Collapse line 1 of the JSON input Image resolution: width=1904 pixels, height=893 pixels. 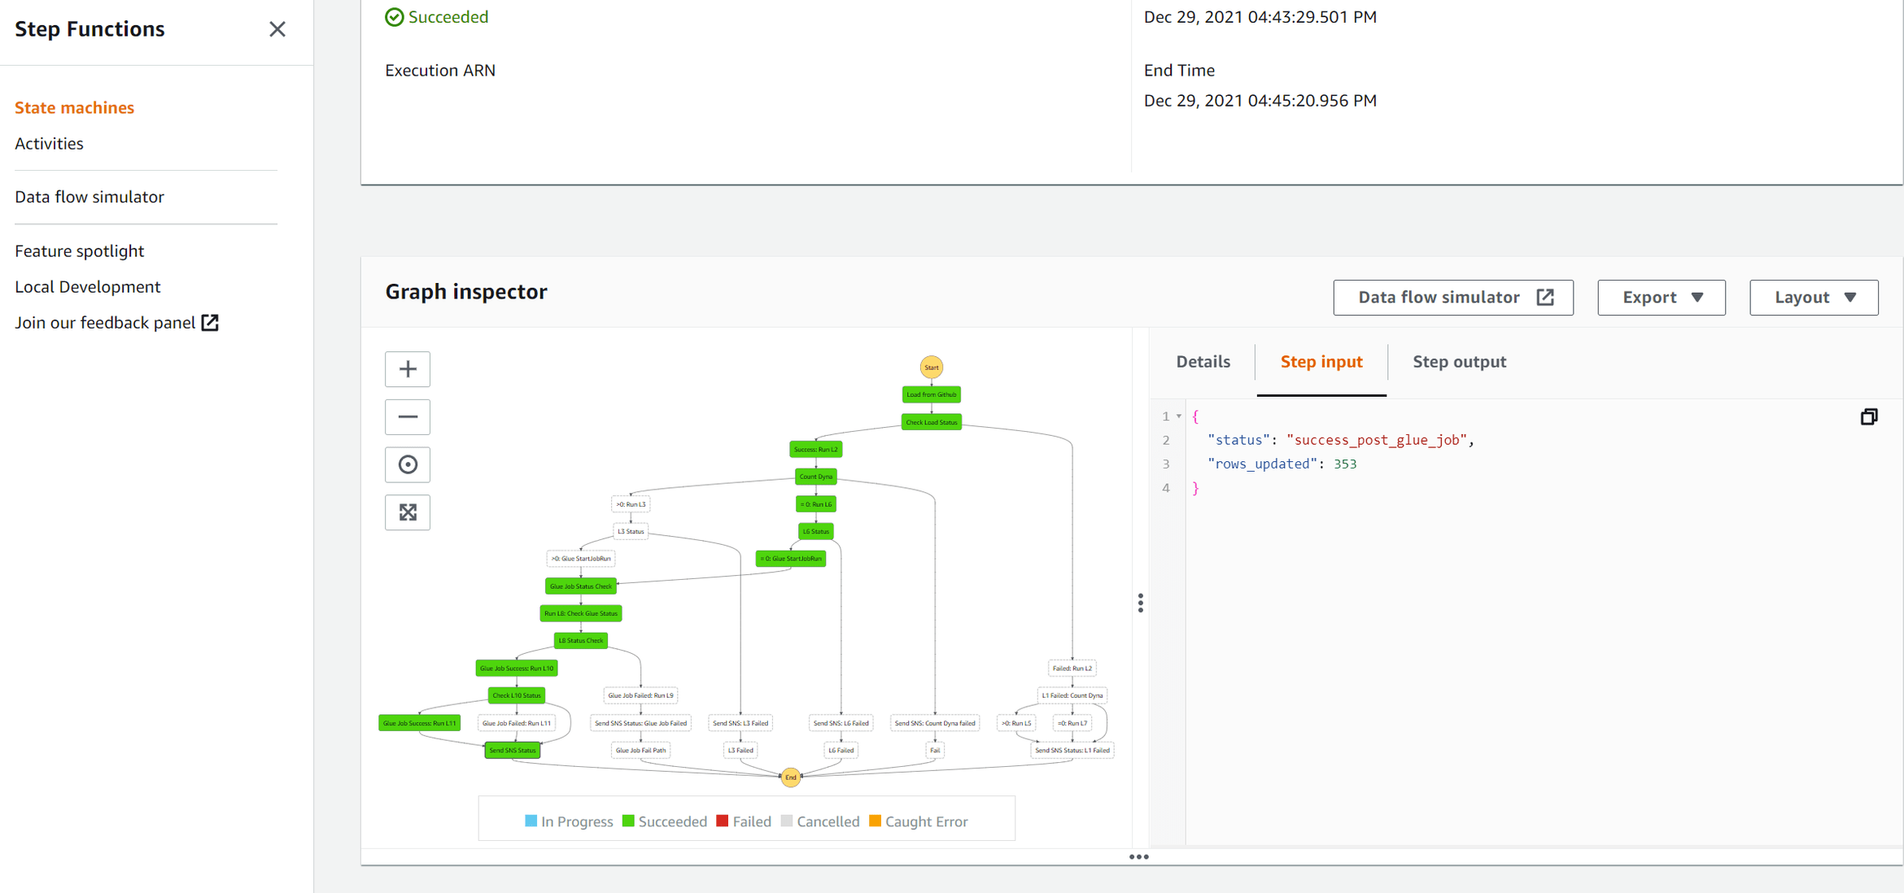pyautogui.click(x=1177, y=416)
